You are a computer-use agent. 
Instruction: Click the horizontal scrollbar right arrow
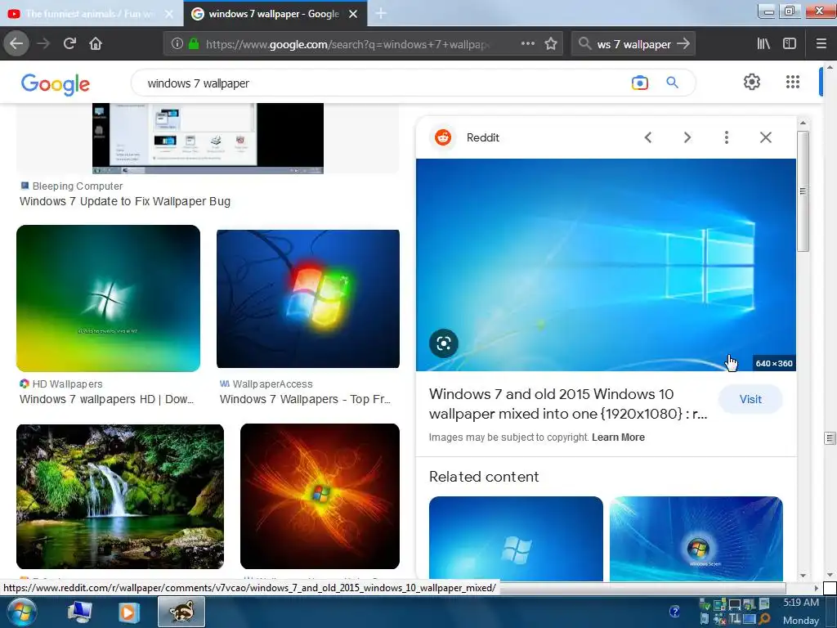[816, 588]
